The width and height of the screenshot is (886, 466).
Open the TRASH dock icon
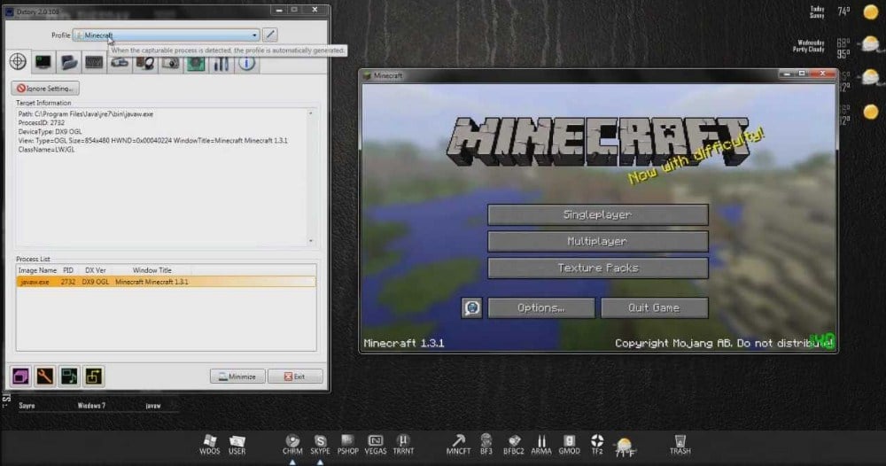[x=680, y=445]
